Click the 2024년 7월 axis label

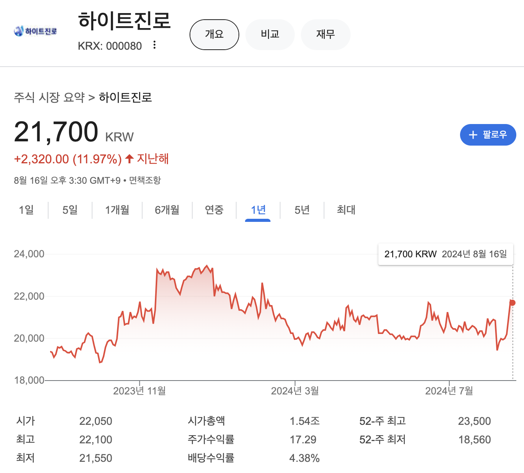pyautogui.click(x=449, y=391)
